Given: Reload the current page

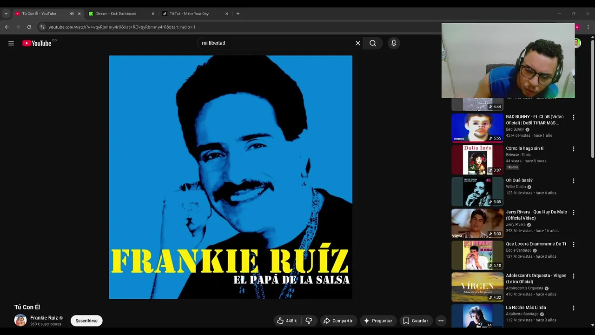Looking at the screenshot, I should pos(29,27).
